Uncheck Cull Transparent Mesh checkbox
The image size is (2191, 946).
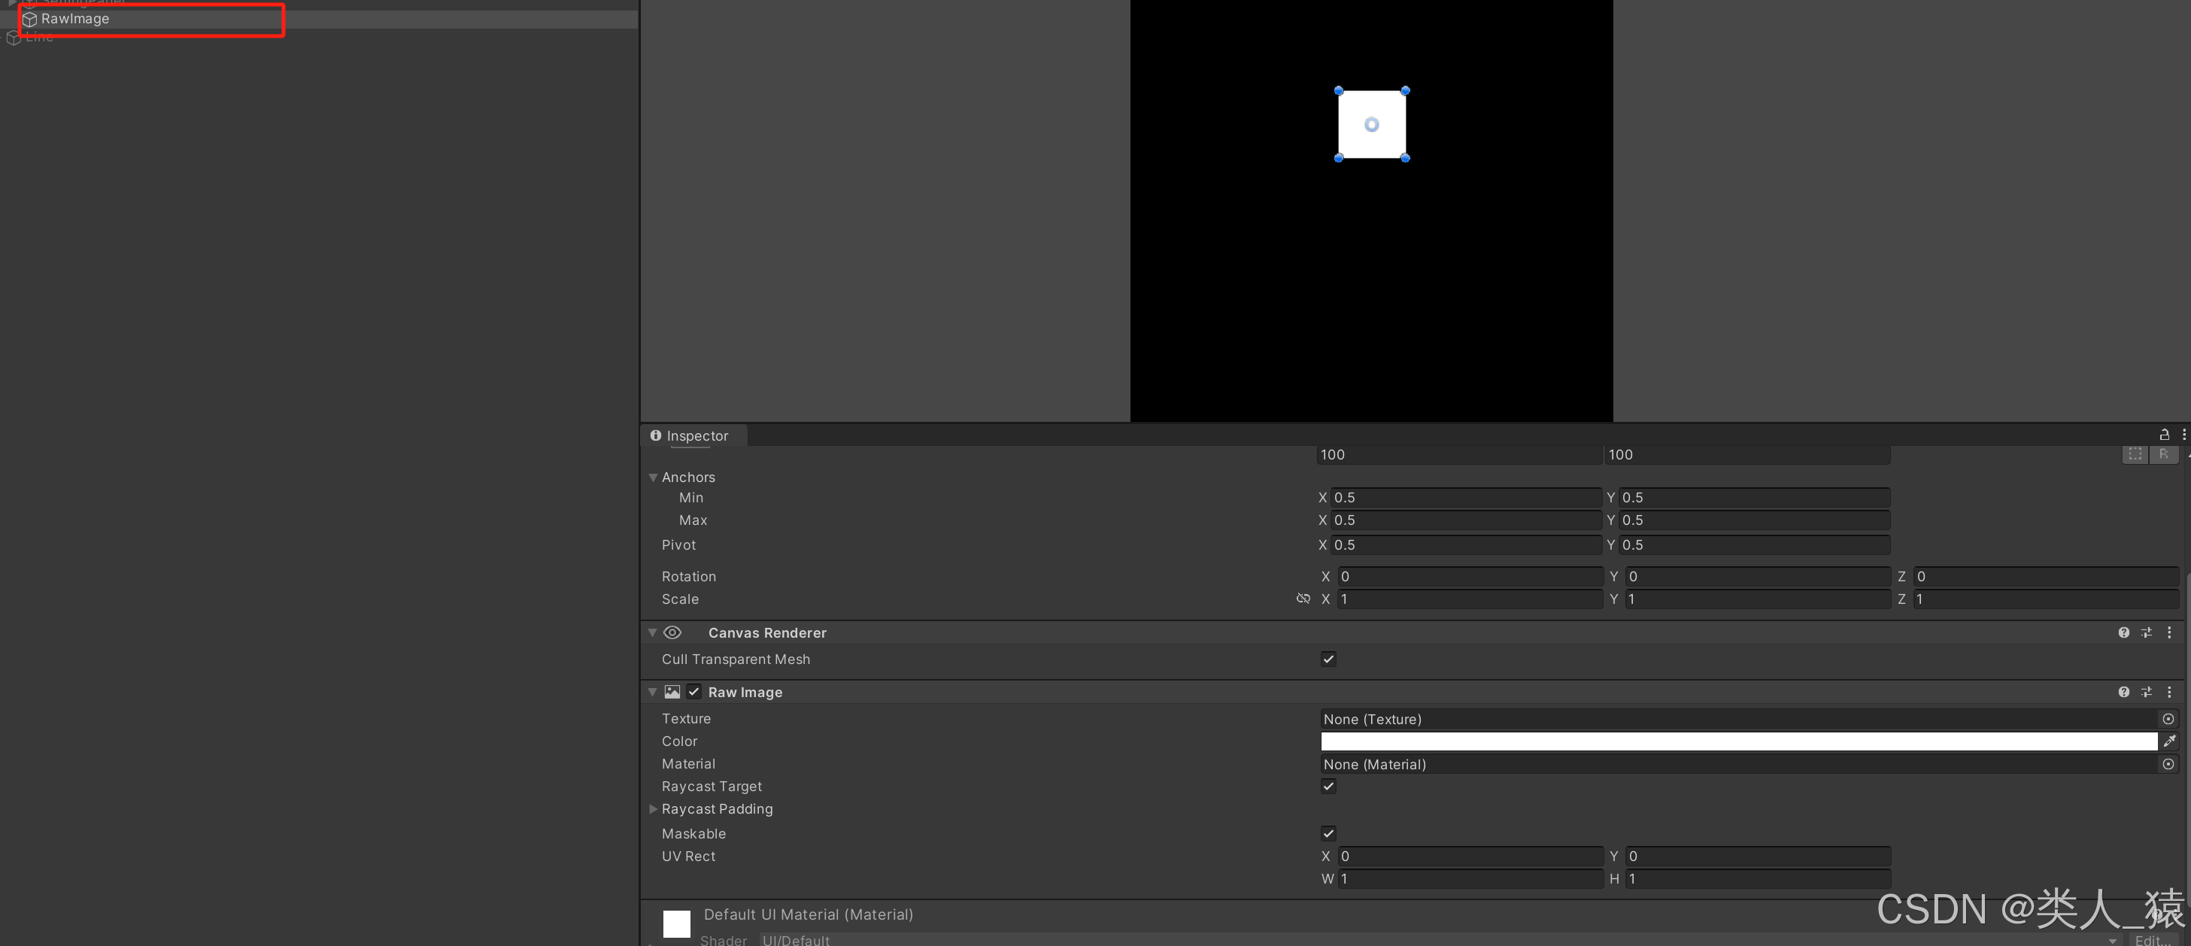pyautogui.click(x=1328, y=659)
